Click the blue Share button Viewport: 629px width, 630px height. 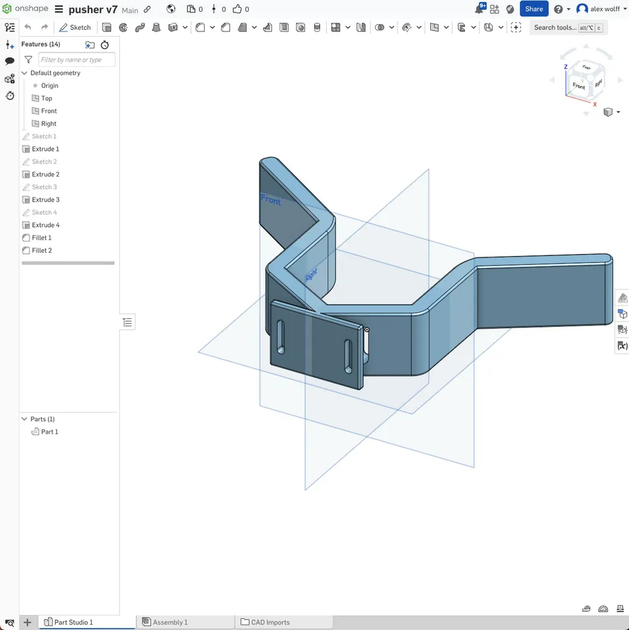point(533,9)
